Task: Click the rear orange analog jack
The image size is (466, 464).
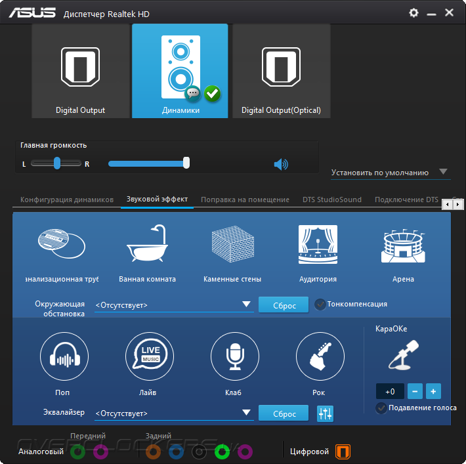Action: 153,452
